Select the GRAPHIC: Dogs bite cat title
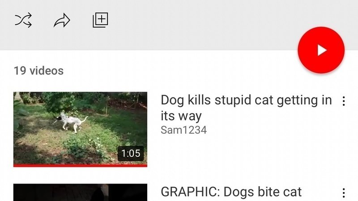Screen dimensions: 358x201 (x=231, y=192)
